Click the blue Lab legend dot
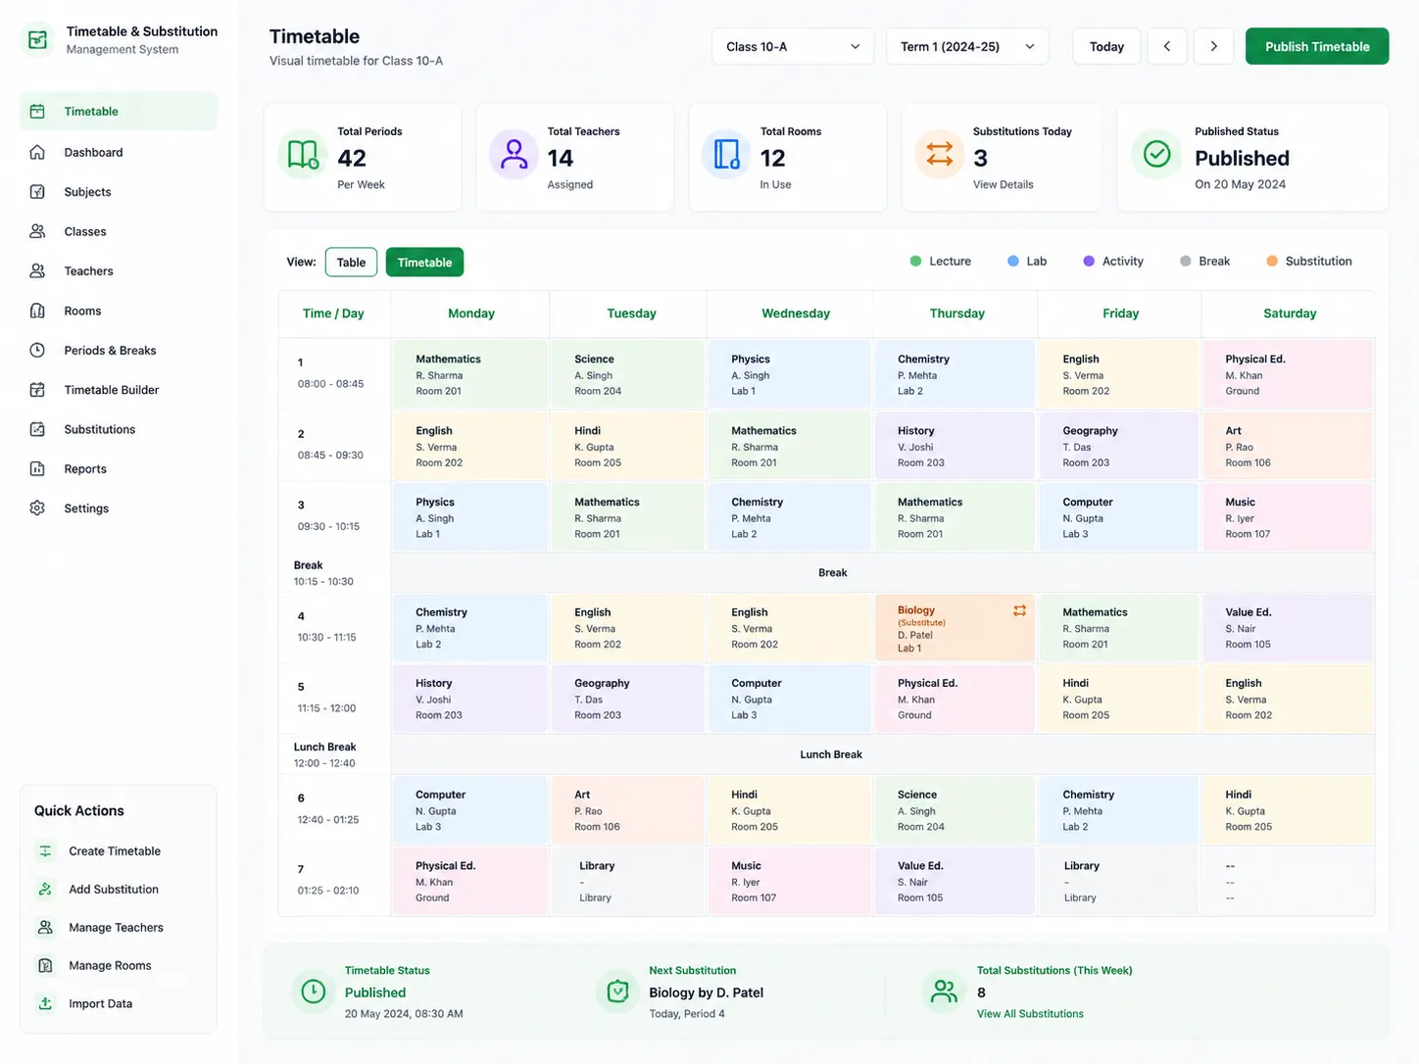The width and height of the screenshot is (1419, 1064). [1013, 262]
